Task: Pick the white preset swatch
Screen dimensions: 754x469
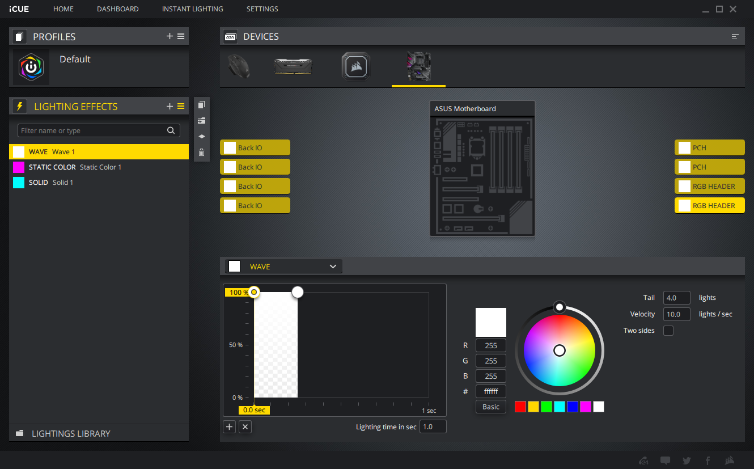Action: [x=599, y=406]
